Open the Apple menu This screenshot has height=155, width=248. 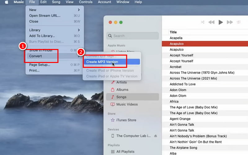[x=7, y=2]
